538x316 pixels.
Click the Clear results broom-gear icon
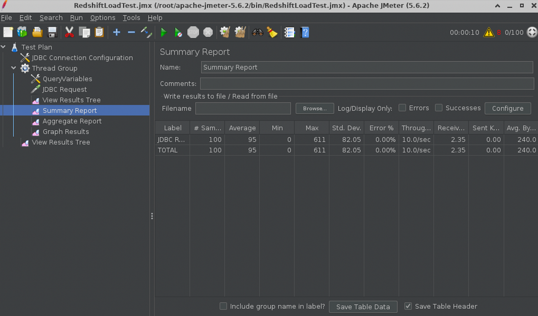225,32
